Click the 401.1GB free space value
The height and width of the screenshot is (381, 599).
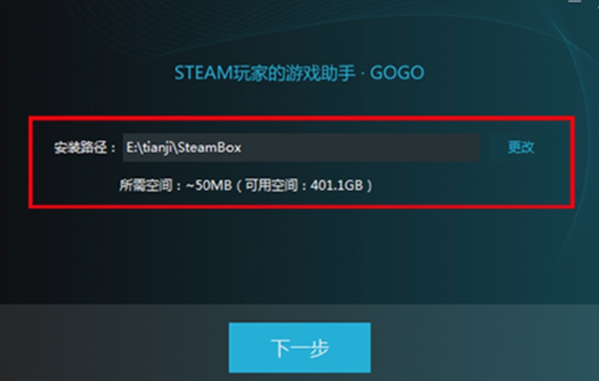click(336, 186)
